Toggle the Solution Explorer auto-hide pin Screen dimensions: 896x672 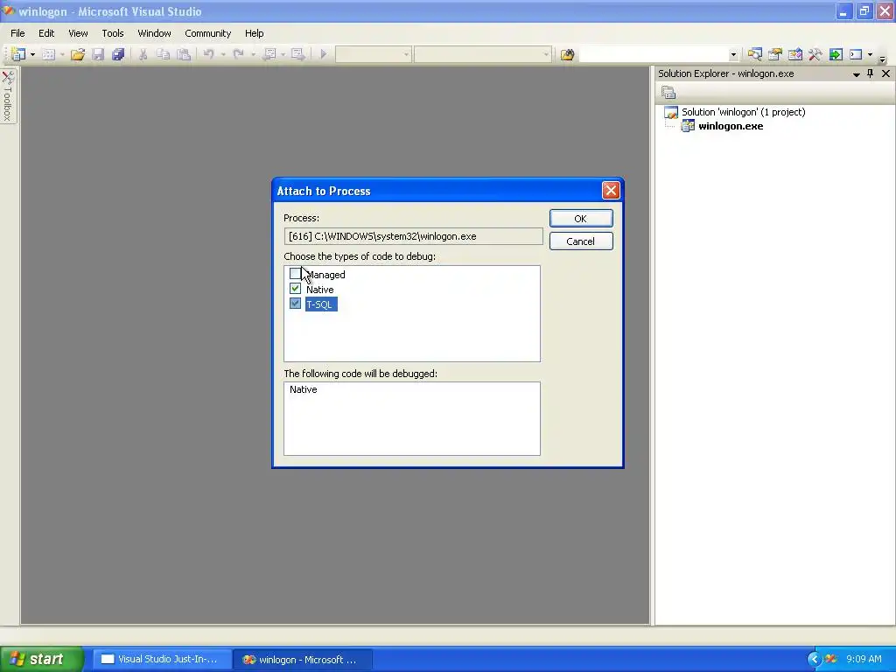[x=871, y=73]
